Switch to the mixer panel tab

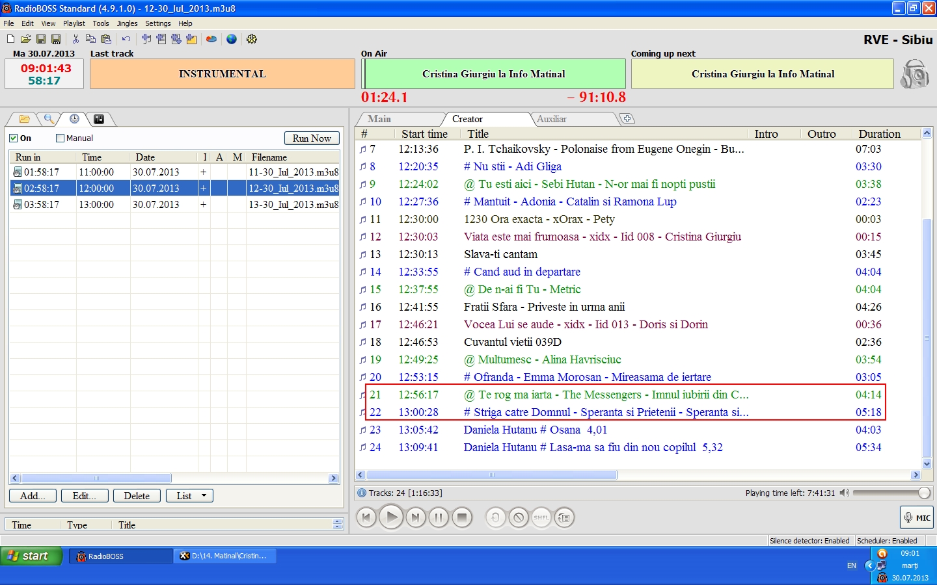[99, 119]
